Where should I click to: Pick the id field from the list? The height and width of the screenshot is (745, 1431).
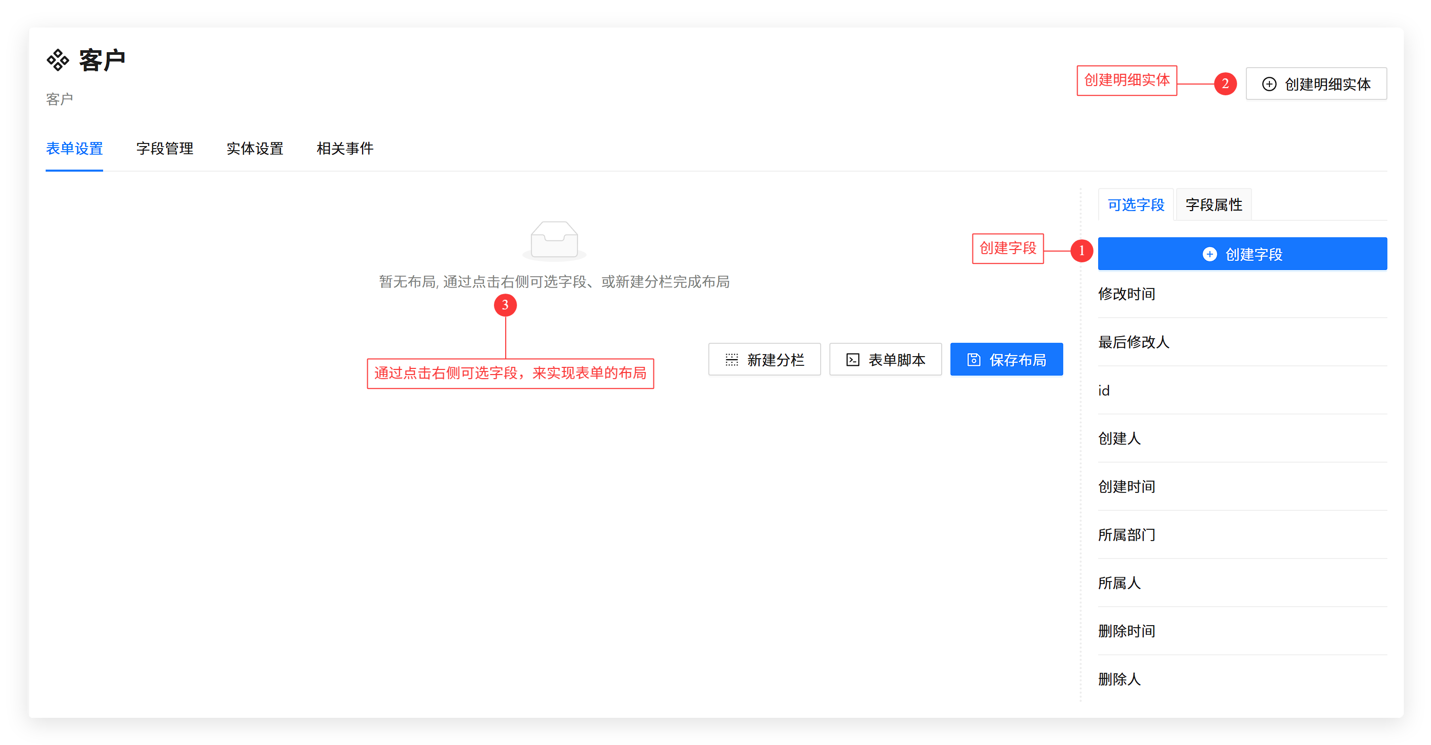click(1104, 390)
